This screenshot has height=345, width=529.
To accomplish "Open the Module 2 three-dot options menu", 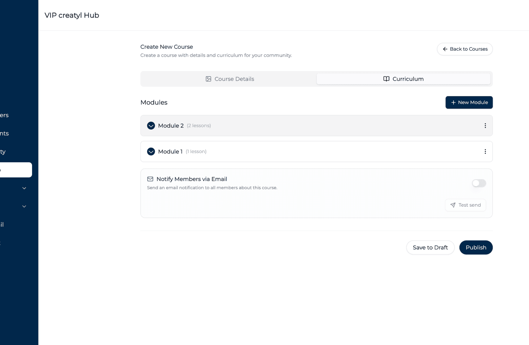I will click(485, 126).
